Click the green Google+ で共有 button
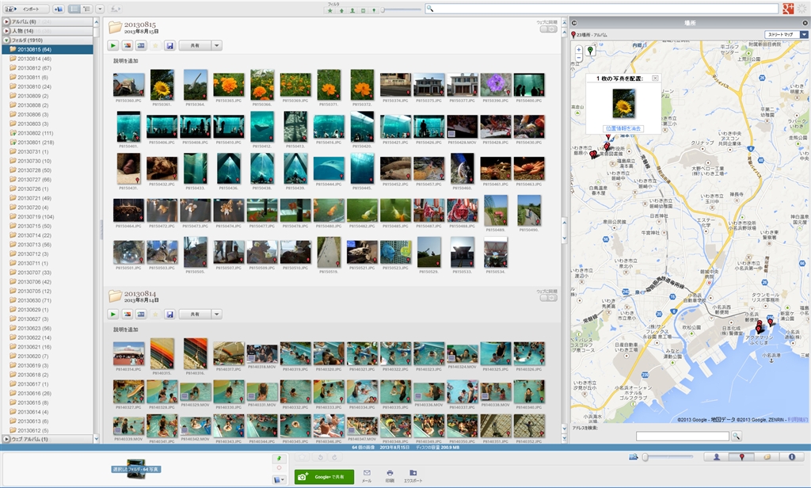Screen dimensions: 811x488 click(x=324, y=476)
